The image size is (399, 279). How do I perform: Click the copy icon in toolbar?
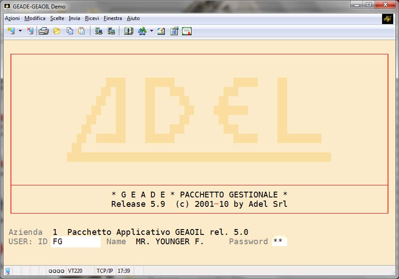click(x=70, y=31)
